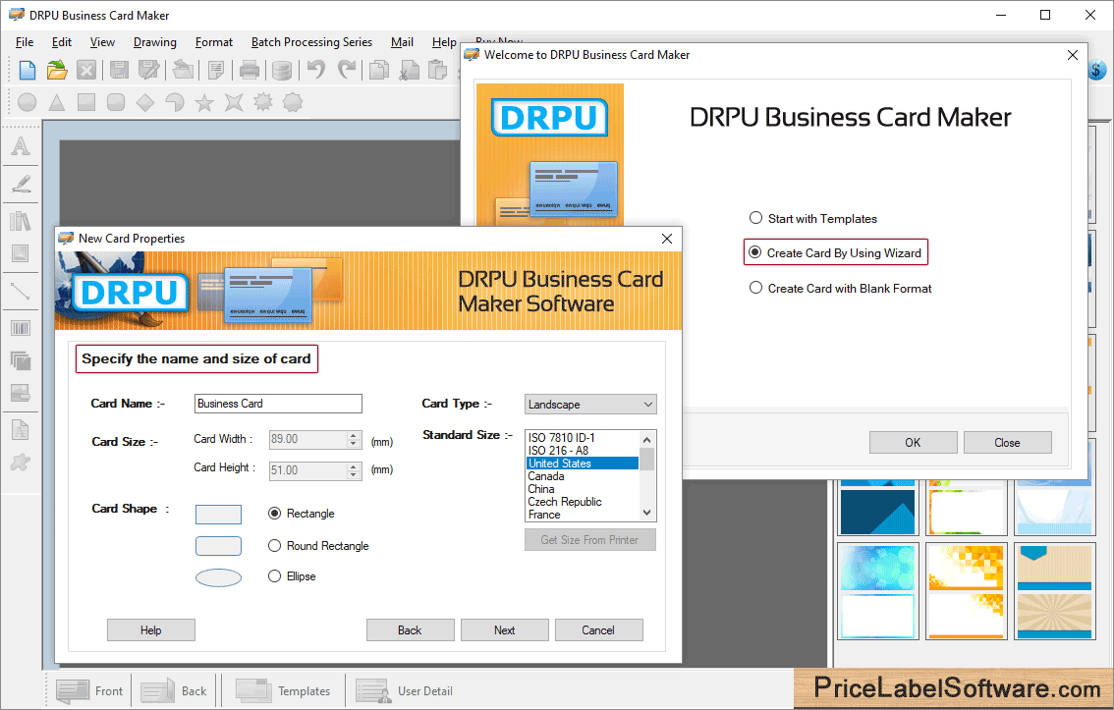The height and width of the screenshot is (710, 1114).
Task: Click the Back button in New Card Properties
Action: pyautogui.click(x=410, y=629)
